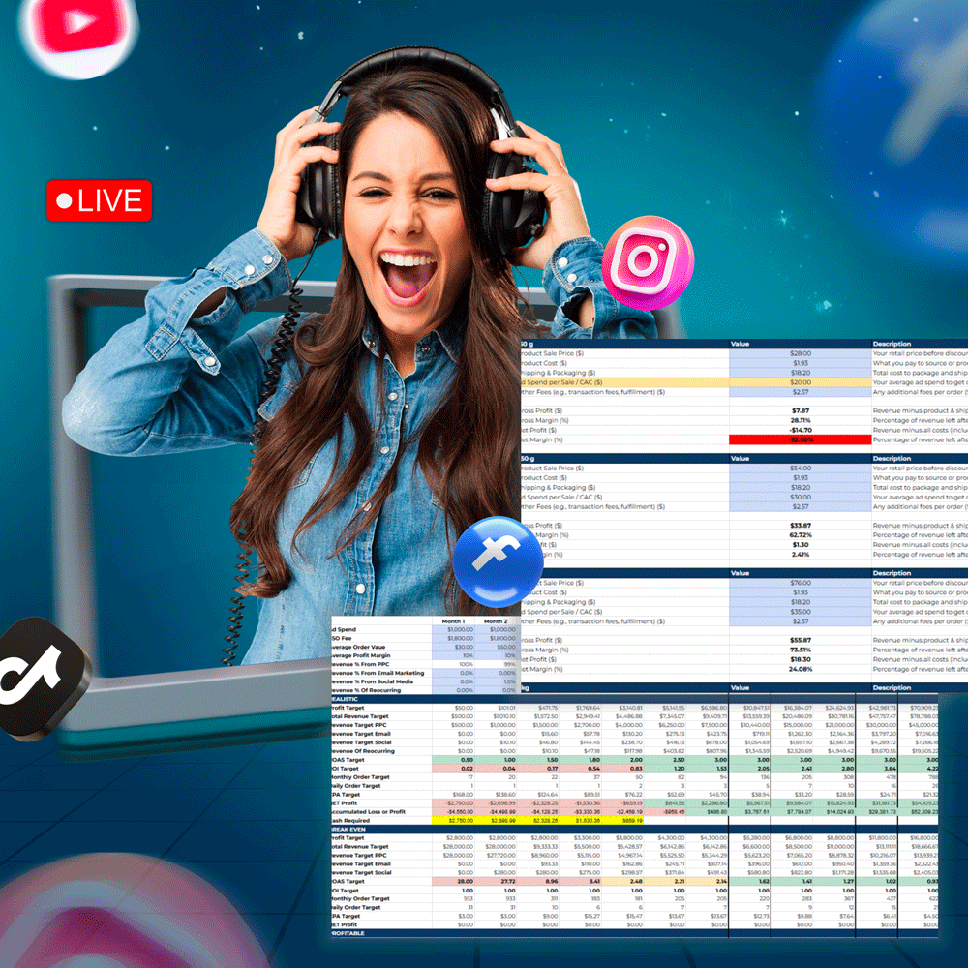Click the REALISTIC section header row

click(635, 699)
